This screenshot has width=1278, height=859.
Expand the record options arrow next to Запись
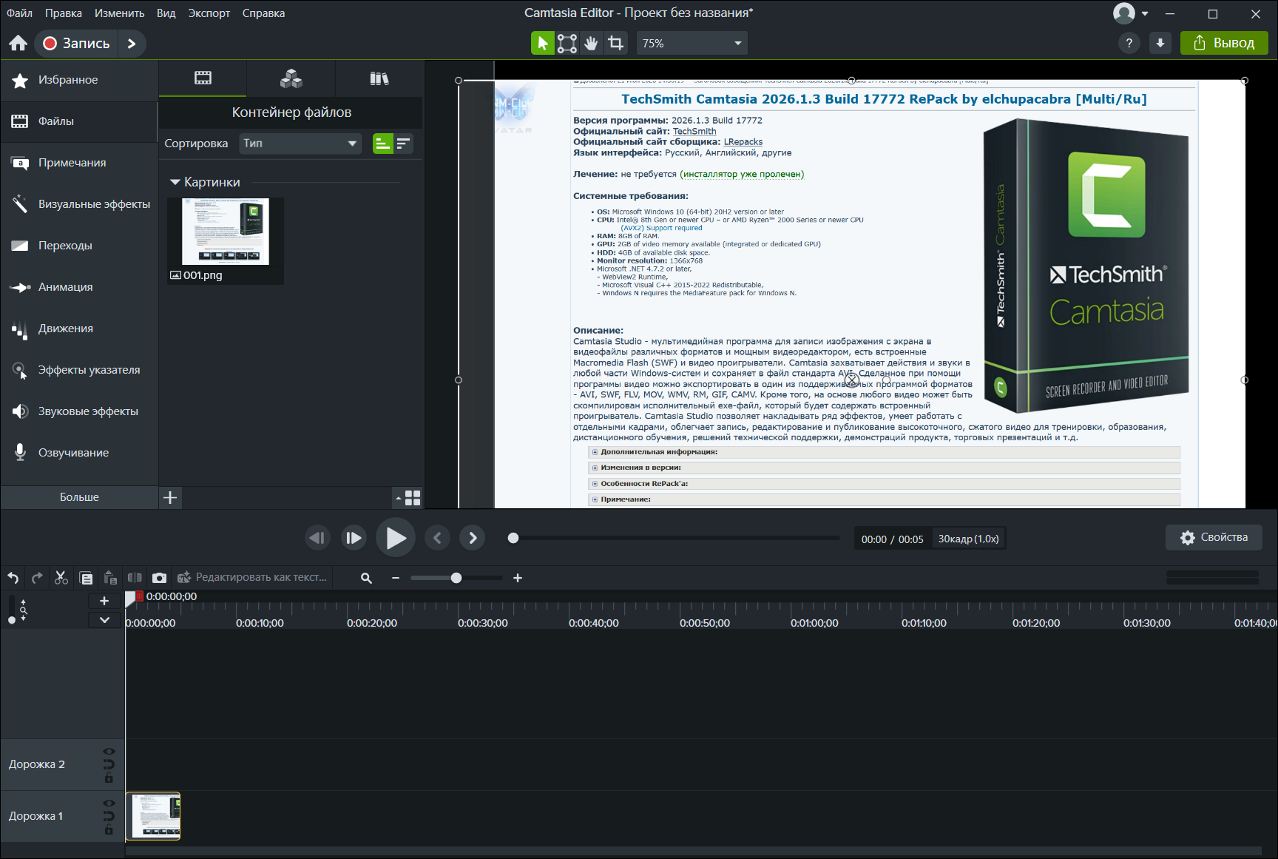[x=132, y=43]
